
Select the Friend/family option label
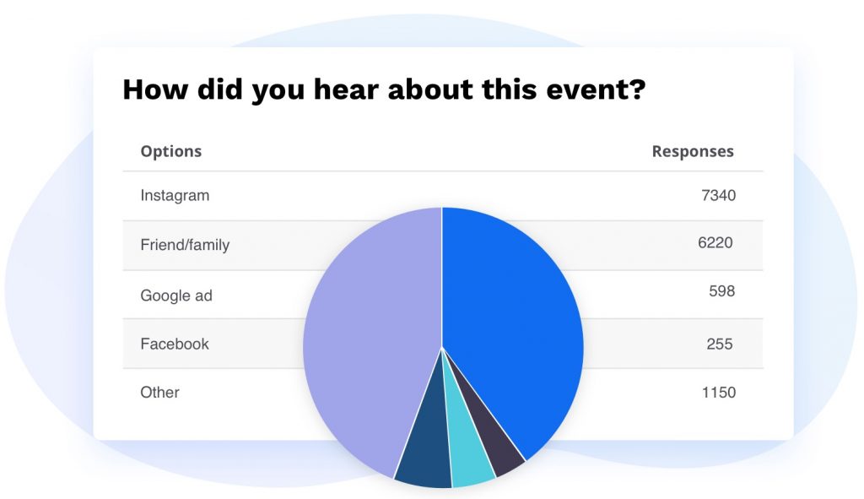185,246
